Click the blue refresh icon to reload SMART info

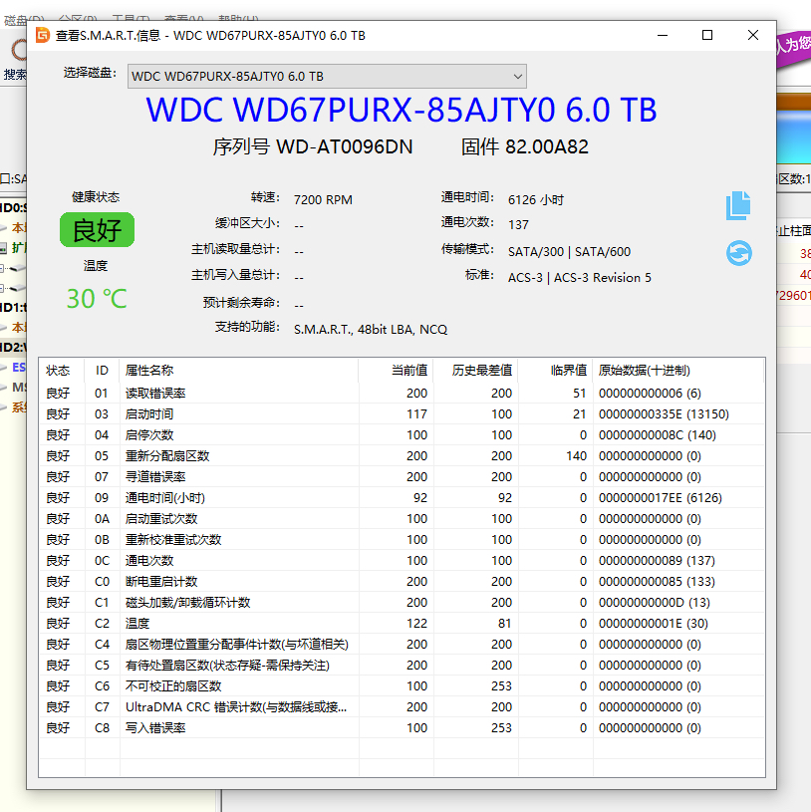click(738, 254)
